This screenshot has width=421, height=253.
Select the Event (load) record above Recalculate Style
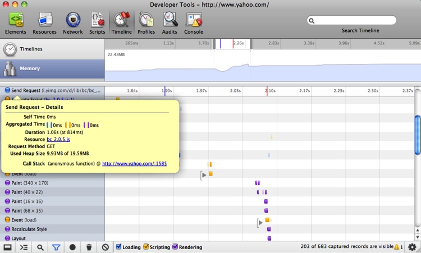point(52,220)
